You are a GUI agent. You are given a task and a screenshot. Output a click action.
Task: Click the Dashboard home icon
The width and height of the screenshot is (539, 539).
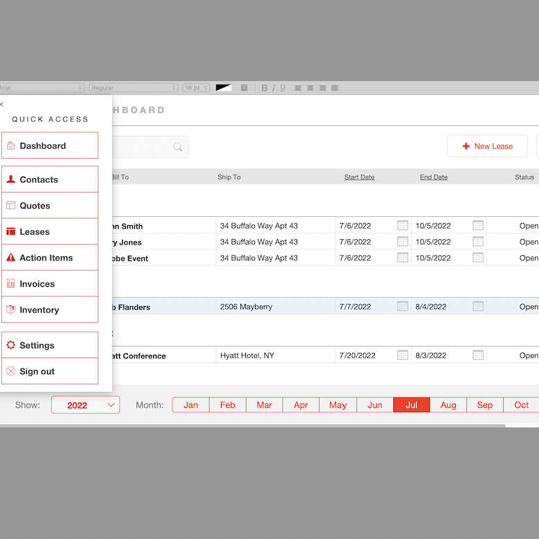(x=11, y=145)
